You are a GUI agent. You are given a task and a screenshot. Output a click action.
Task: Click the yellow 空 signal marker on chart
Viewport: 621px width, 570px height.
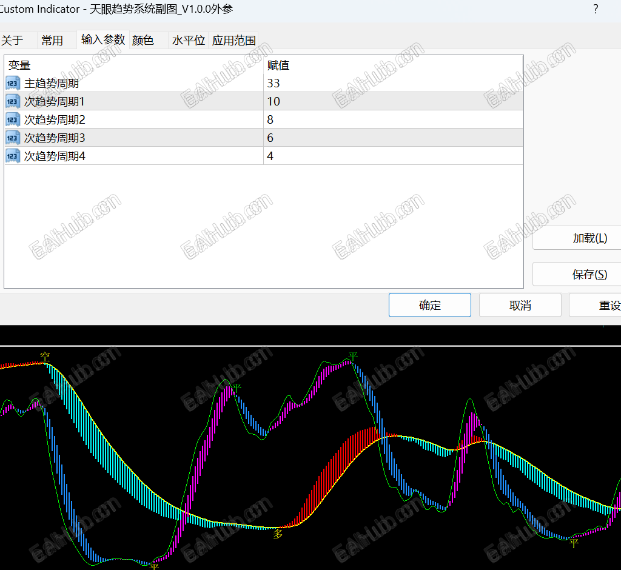tap(45, 357)
